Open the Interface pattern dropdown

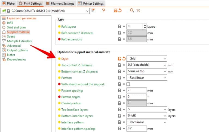147,122
